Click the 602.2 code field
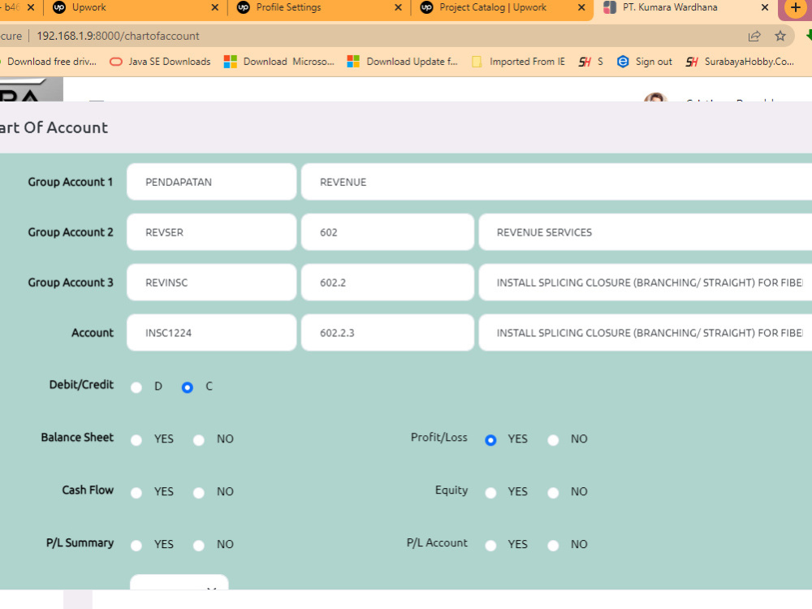This screenshot has height=609, width=812. [x=387, y=283]
